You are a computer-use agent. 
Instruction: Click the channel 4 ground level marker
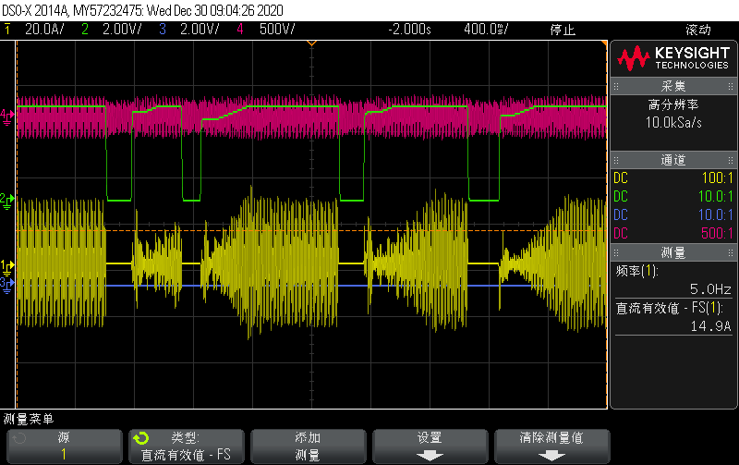pos(6,115)
